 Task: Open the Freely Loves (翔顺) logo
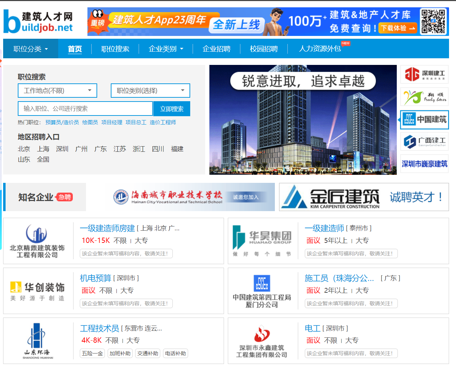tap(424, 97)
